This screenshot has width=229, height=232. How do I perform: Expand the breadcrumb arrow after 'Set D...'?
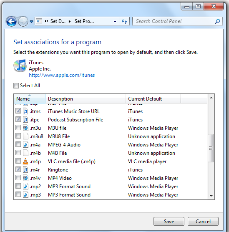(70, 21)
